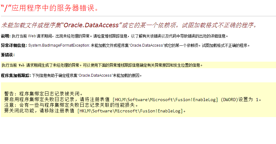
Task: Click the red server error heading
Action: (50, 8)
